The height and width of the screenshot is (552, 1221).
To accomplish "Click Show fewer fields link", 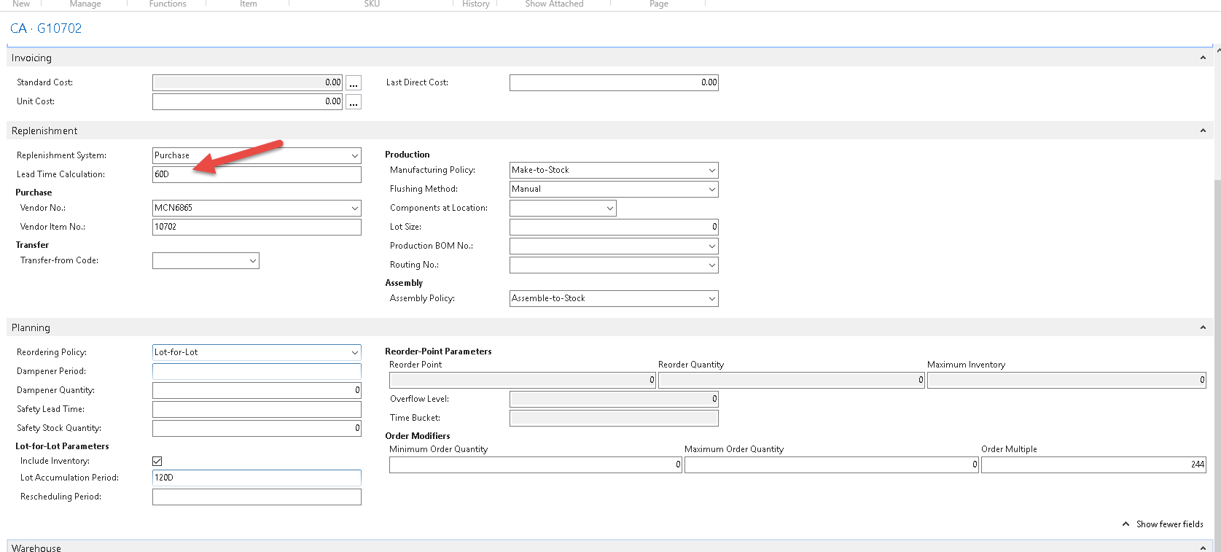I will [x=1163, y=524].
